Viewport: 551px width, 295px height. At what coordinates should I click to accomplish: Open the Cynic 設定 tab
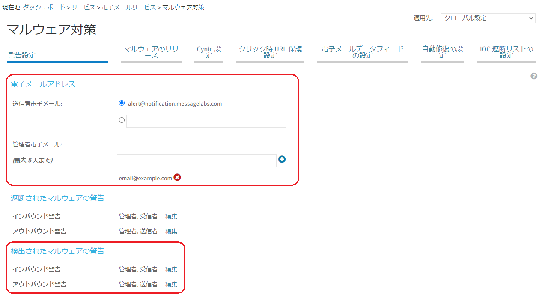point(208,52)
